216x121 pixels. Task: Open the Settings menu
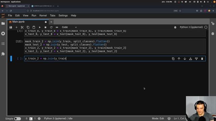click(x=63, y=15)
